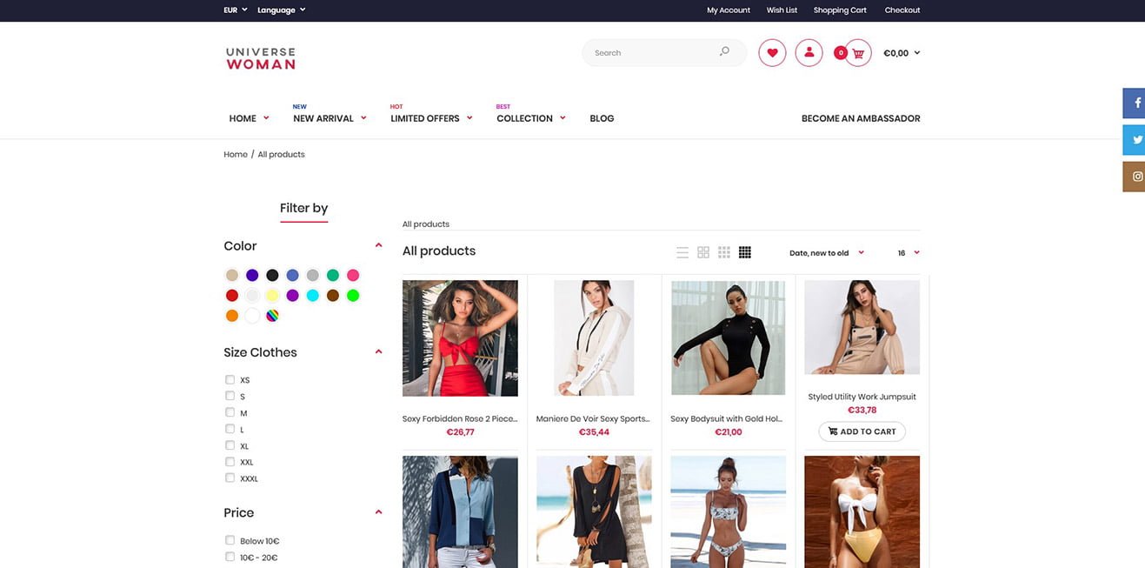Switch to two-column grid view icon

[703, 252]
